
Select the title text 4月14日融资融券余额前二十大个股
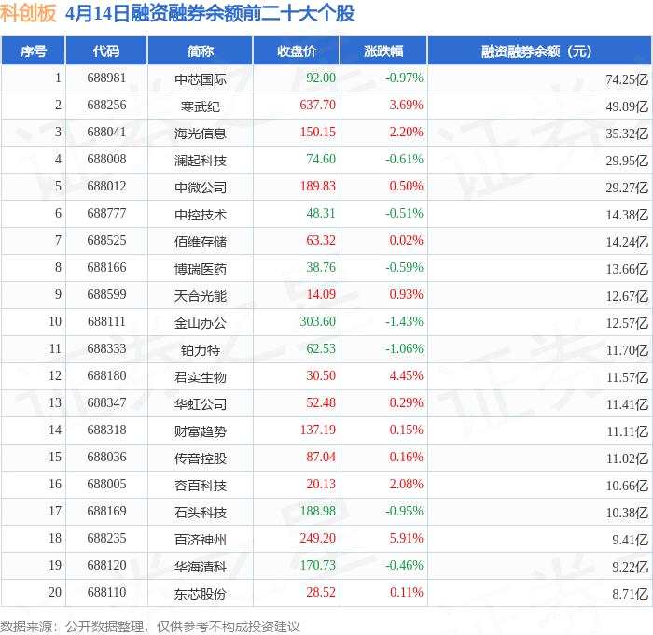pos(210,13)
